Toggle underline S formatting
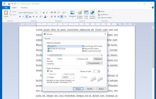156x99 pixels. coord(27,17)
